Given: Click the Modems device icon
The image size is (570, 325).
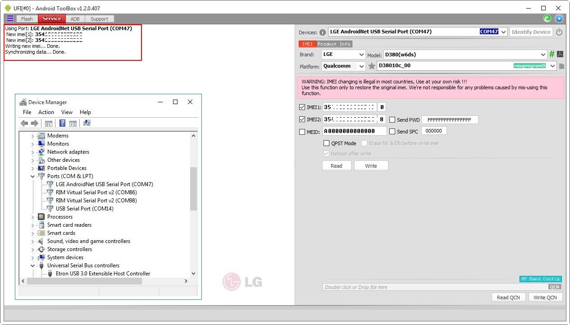Looking at the screenshot, I should (41, 135).
